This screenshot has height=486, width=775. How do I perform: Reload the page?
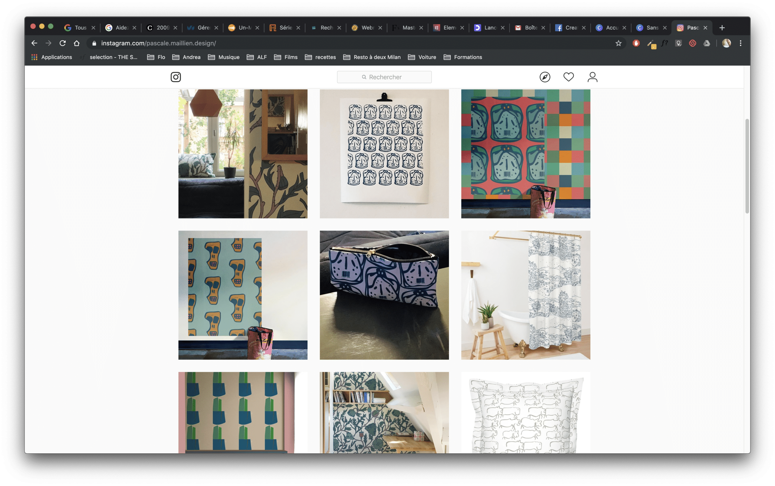point(63,43)
